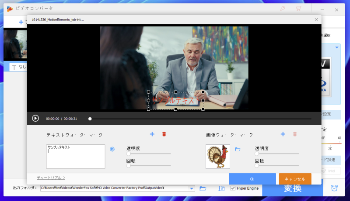Play the video preview

pyautogui.click(x=35, y=118)
